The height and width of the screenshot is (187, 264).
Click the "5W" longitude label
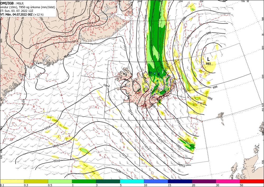(202, 1)
